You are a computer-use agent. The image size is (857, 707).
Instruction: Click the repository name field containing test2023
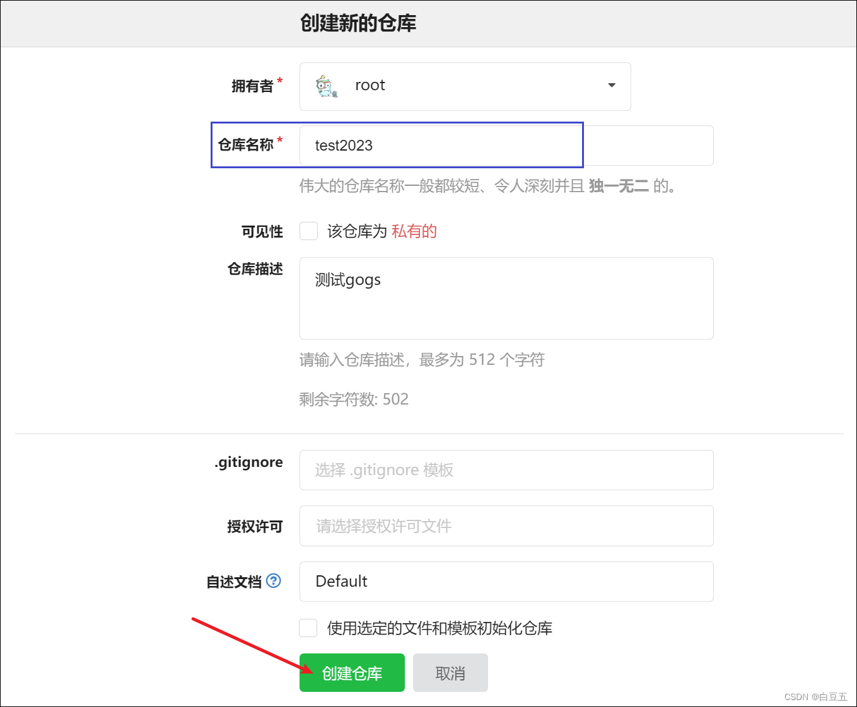(x=506, y=146)
